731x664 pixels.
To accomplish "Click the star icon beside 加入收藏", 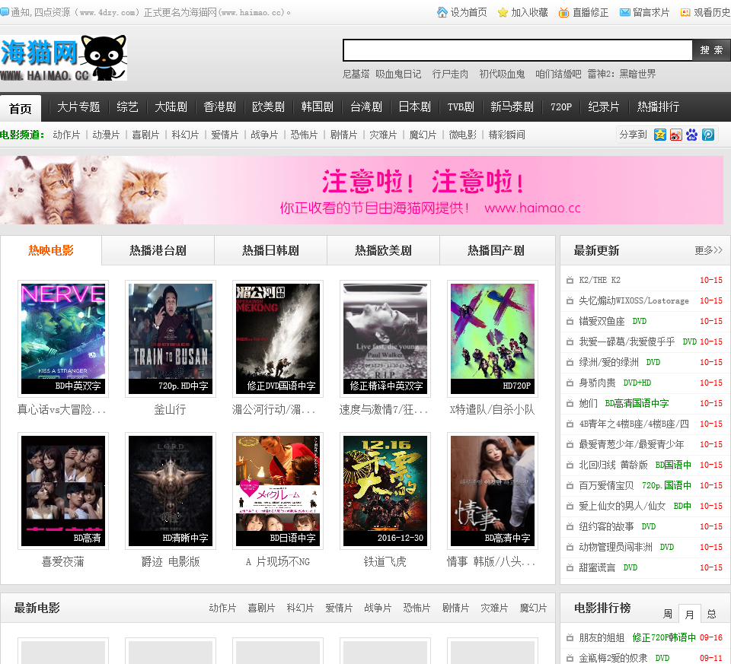I will [503, 13].
